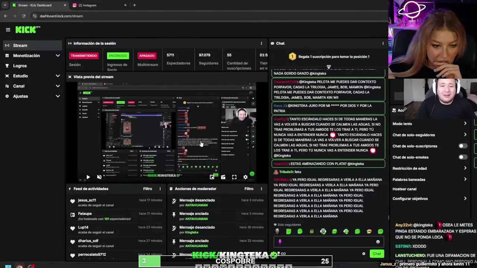Image resolution: width=477 pixels, height=268 pixels.
Task: Click username Lup14 in activity feed
Action: point(83,227)
